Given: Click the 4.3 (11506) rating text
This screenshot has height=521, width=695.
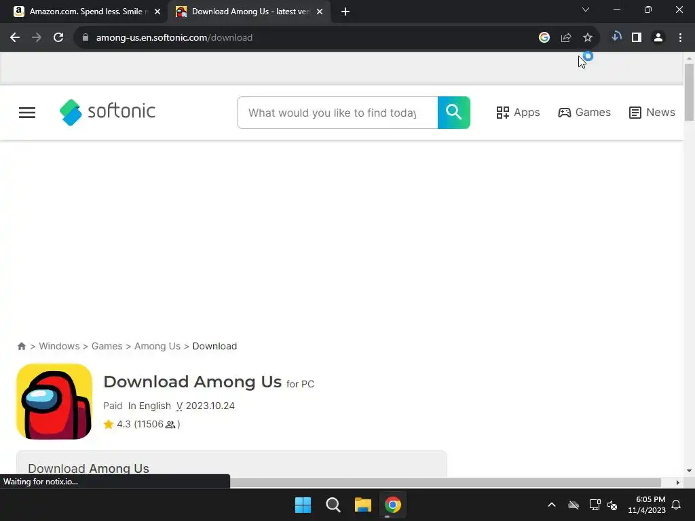Looking at the screenshot, I should [x=148, y=425].
